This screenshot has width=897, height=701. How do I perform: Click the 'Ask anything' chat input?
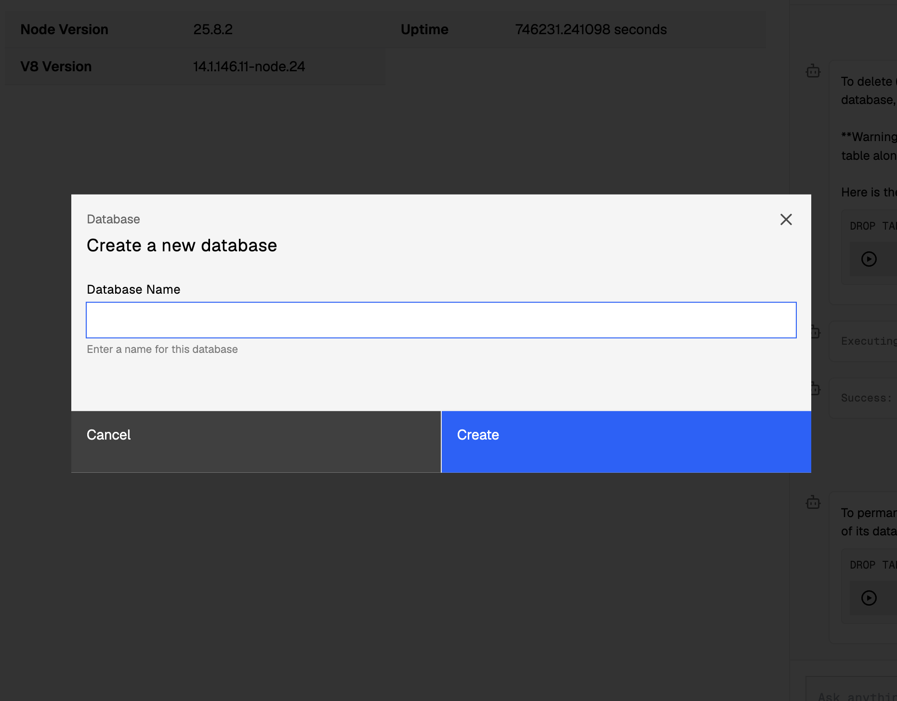(x=851, y=689)
